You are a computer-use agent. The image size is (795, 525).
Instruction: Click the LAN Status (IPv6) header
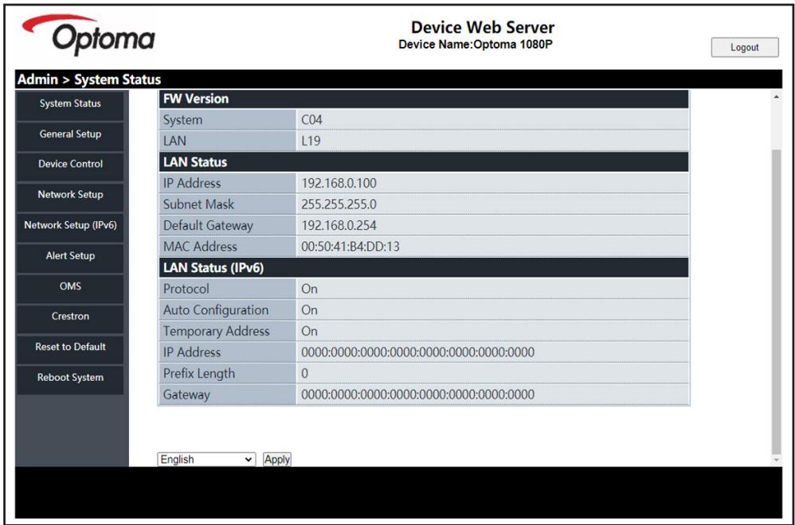coord(424,268)
